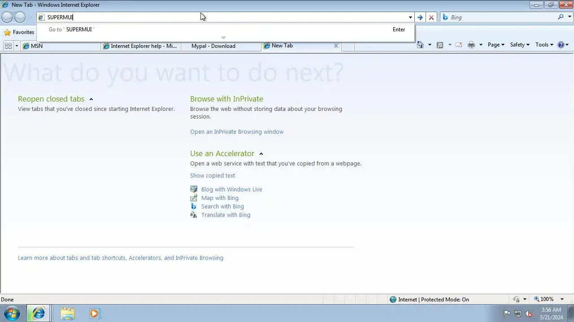
Task: Expand the address bar autocomplete dropdown
Action: 410,17
